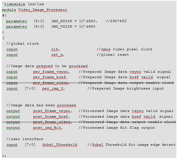Click the rst_n input signal
Image resolution: width=178 pixels, height=159 pixels.
click(57, 55)
